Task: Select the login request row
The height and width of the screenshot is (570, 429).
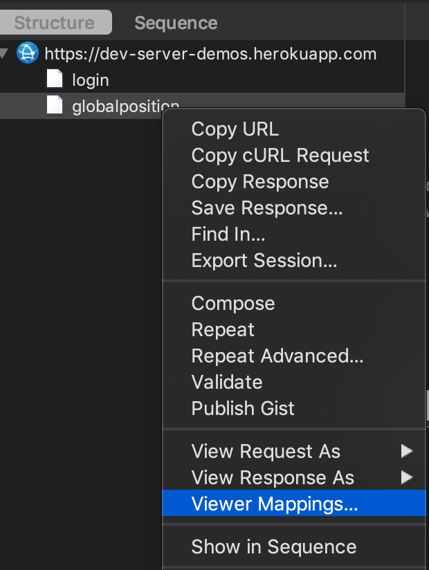Action: pos(202,80)
